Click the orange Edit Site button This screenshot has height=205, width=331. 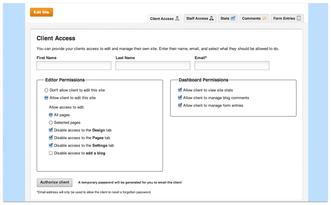[41, 12]
